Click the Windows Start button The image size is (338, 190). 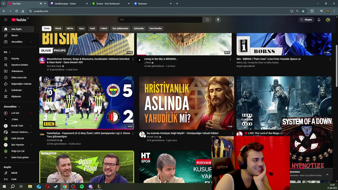[x=4, y=187]
